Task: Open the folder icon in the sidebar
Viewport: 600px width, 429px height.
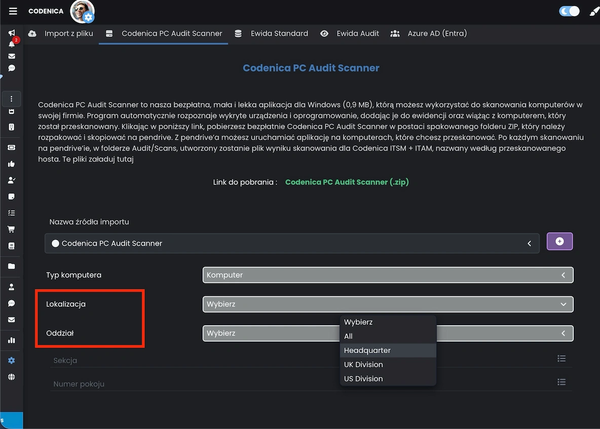Action: click(11, 267)
